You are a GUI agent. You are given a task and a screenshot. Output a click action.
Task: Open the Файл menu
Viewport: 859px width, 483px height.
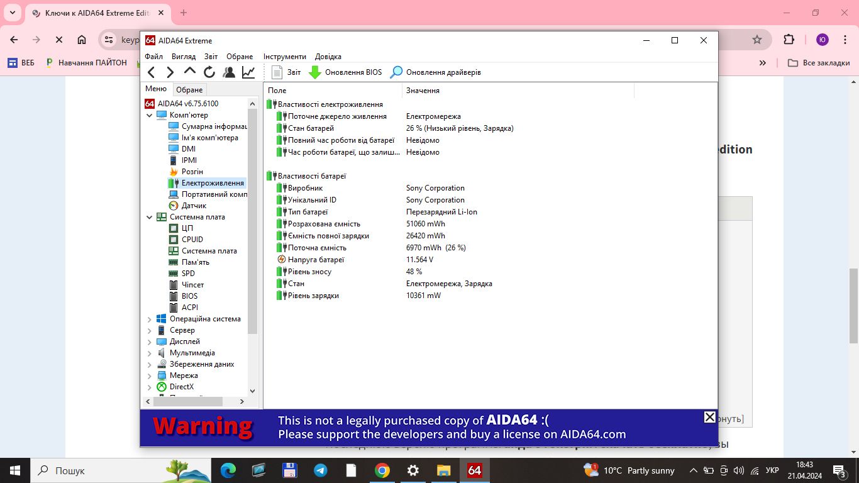[153, 57]
